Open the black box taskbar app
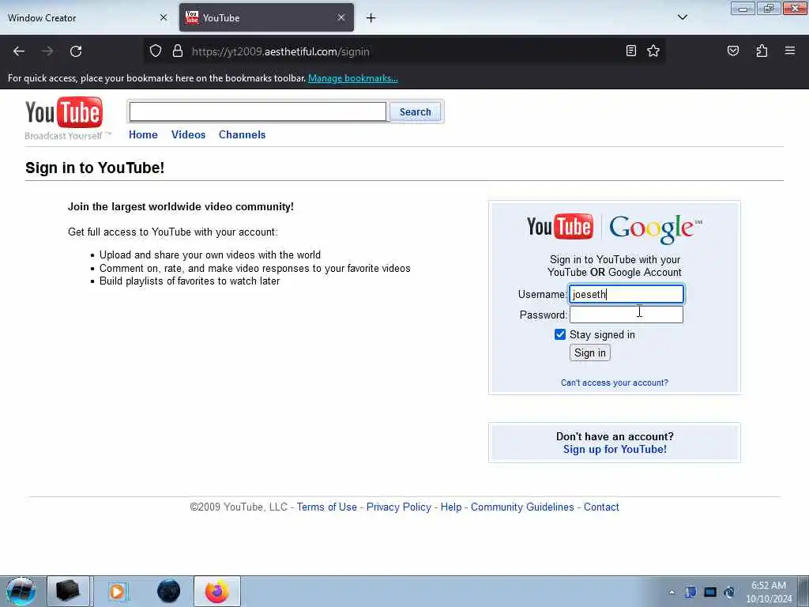 tap(68, 591)
